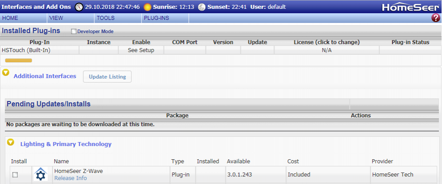Collapse the Lighting & Primary Technology section
Screen dimensions: 442x184
click(11, 143)
